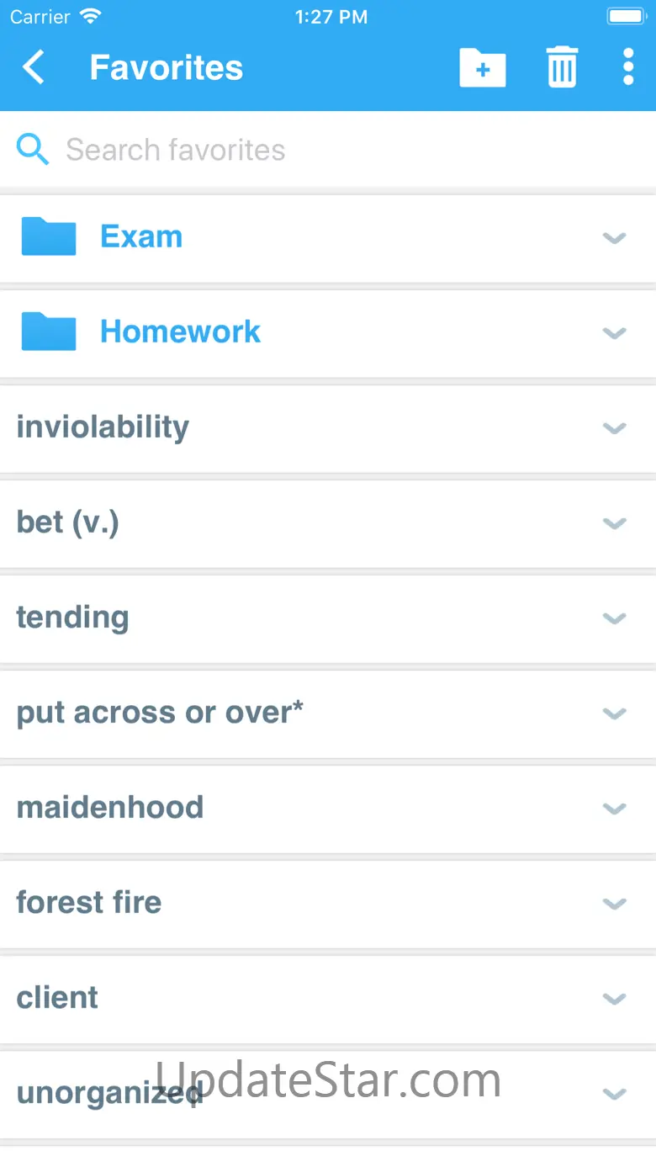Open the three-dot more options menu
The image size is (656, 1167).
pos(627,67)
